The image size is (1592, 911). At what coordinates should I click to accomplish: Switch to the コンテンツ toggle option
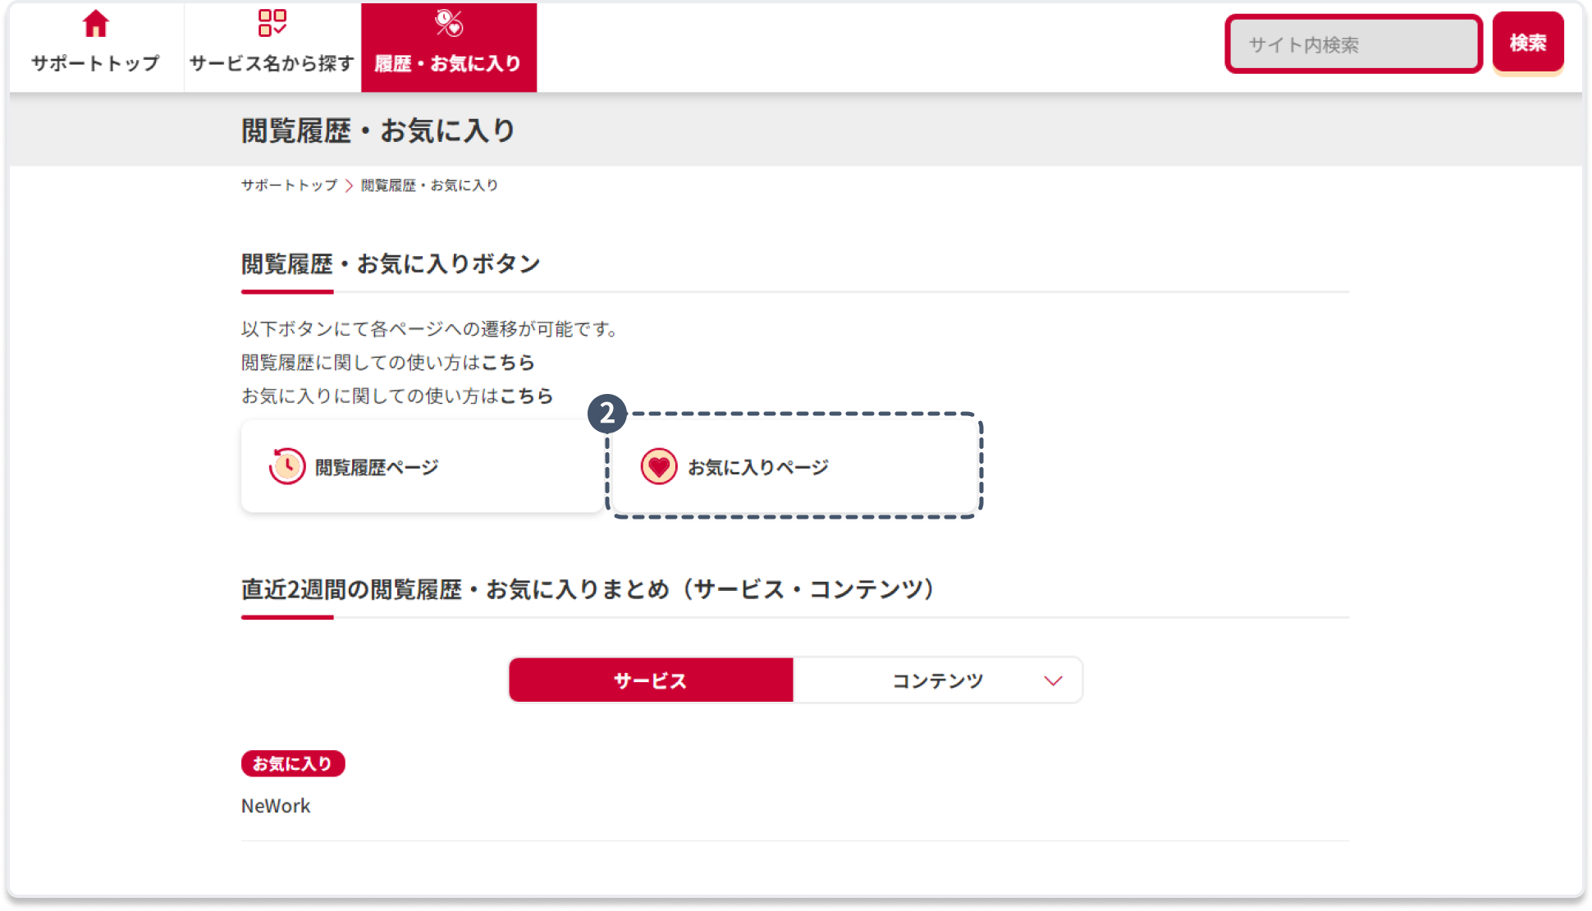click(x=937, y=680)
